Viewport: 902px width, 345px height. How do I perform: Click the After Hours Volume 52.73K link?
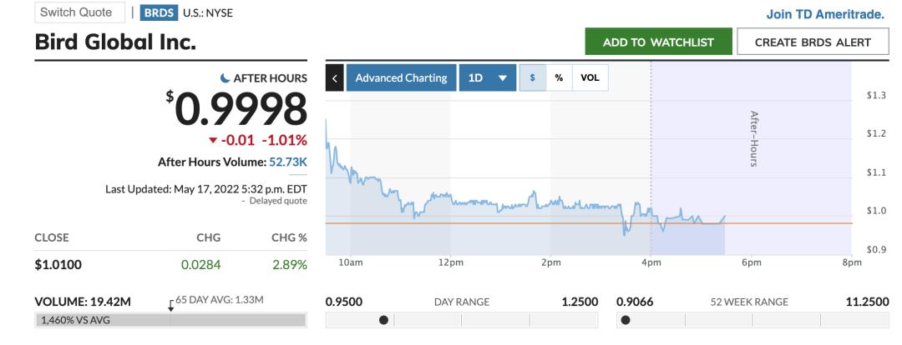288,162
